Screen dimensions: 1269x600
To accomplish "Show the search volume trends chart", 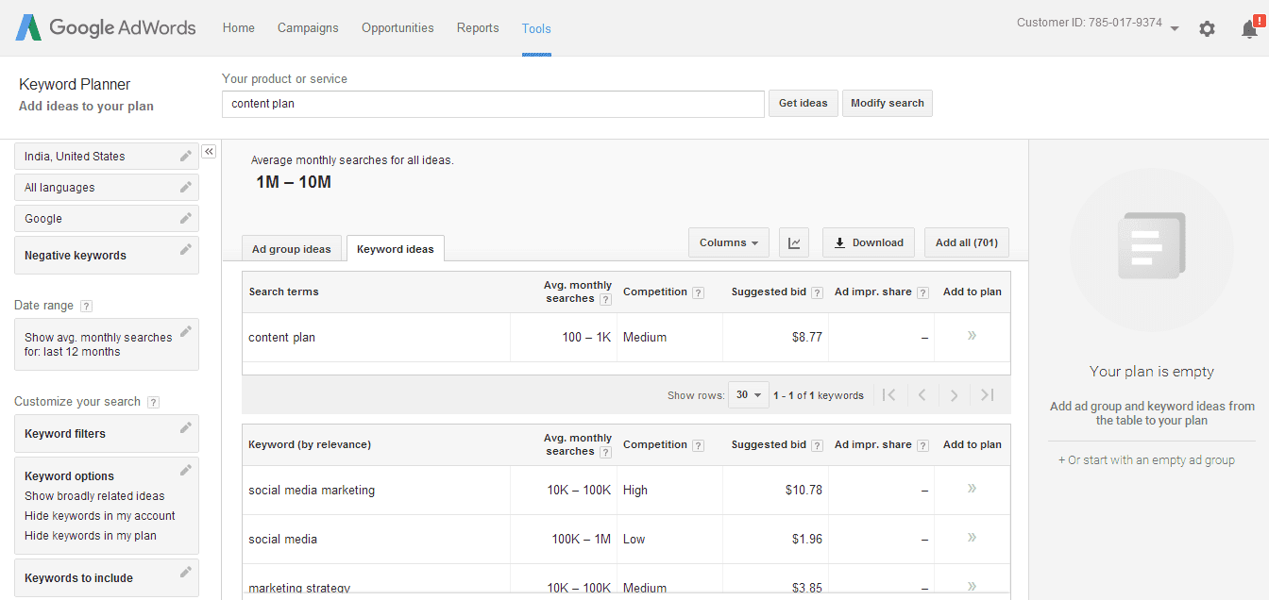I will [794, 242].
